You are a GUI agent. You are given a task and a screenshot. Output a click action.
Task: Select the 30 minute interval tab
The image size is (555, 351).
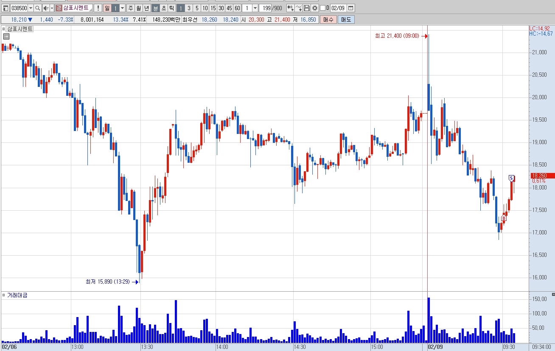click(221, 8)
